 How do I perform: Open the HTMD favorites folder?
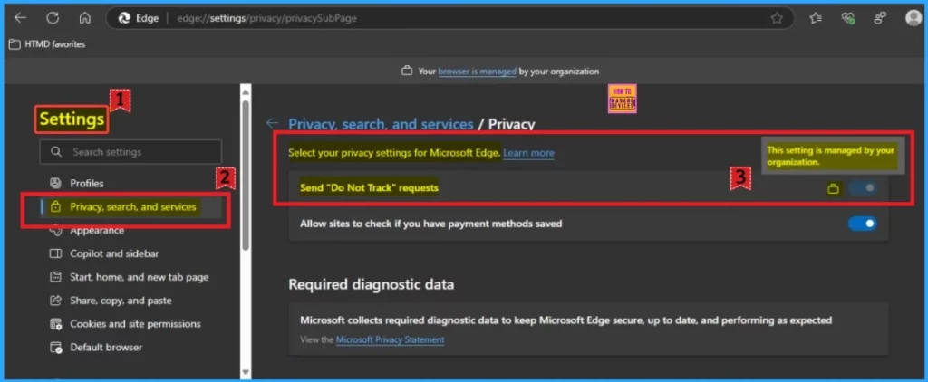47,44
